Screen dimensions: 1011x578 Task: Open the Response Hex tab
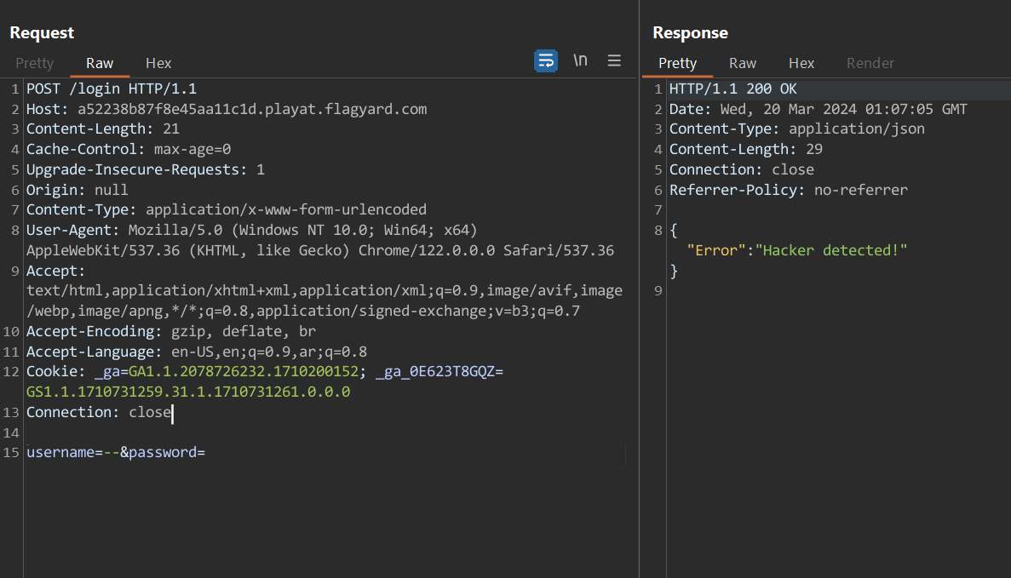(x=801, y=63)
